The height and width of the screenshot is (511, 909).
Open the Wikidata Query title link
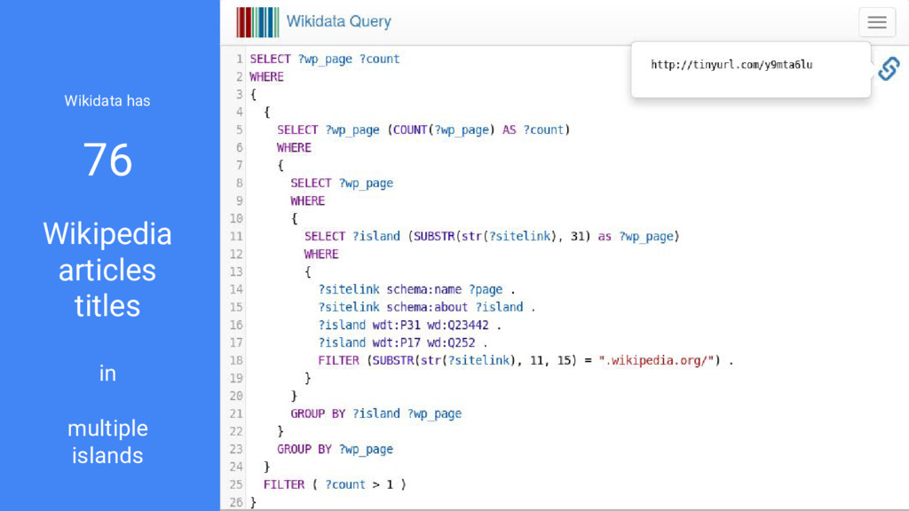(x=338, y=21)
